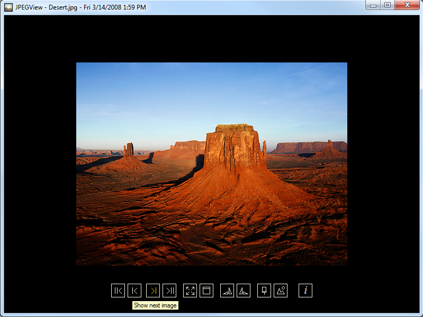Click the Desert photo in the viewer

click(x=212, y=164)
